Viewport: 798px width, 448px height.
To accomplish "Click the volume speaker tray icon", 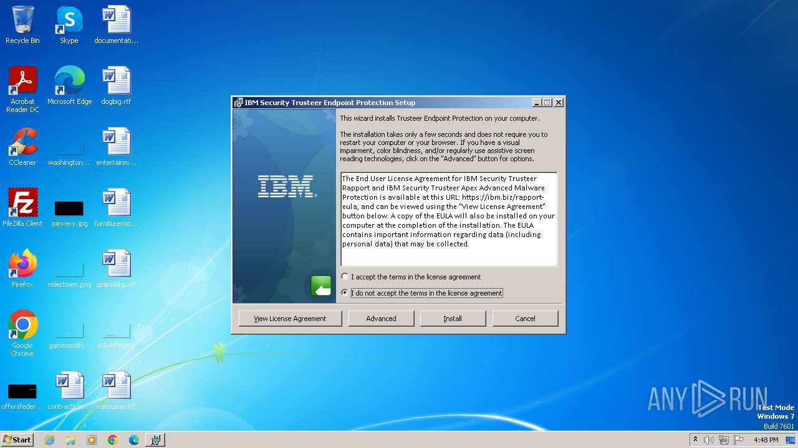I will click(x=709, y=440).
